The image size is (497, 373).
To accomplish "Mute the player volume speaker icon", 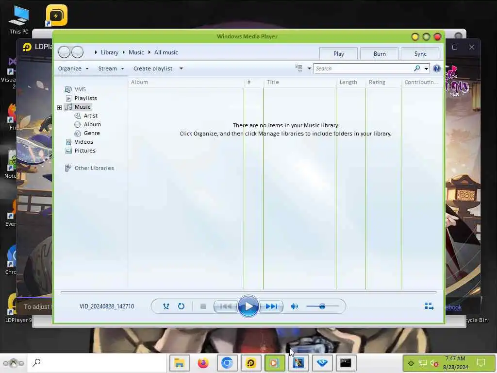I will [295, 306].
